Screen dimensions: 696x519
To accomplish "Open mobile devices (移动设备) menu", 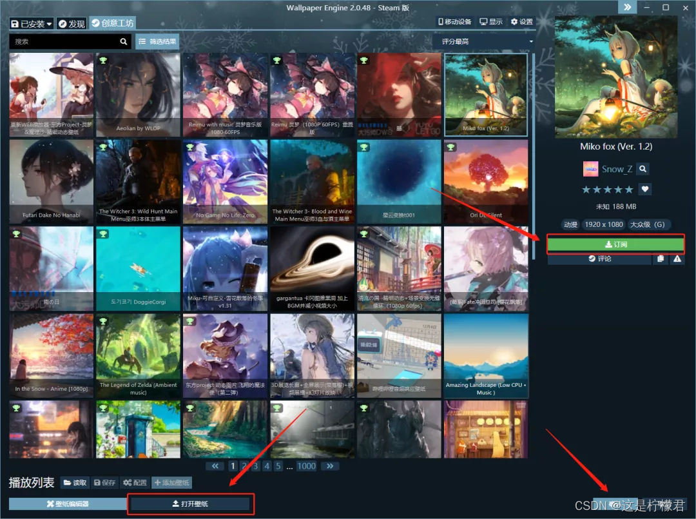I will (454, 21).
